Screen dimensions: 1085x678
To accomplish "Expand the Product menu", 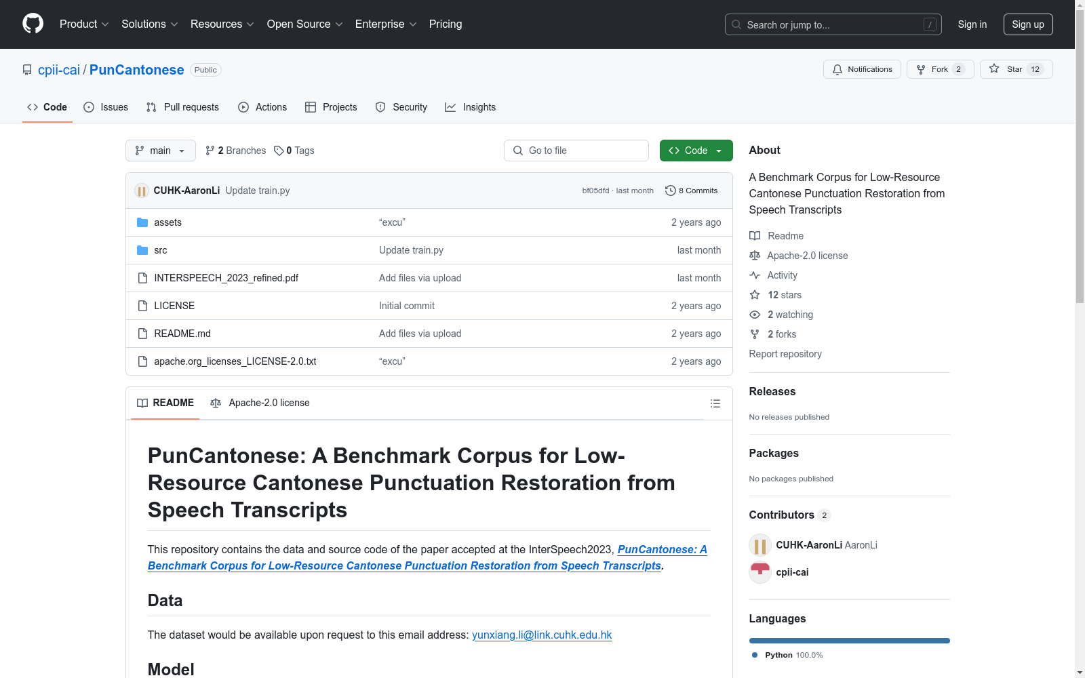I will [84, 24].
